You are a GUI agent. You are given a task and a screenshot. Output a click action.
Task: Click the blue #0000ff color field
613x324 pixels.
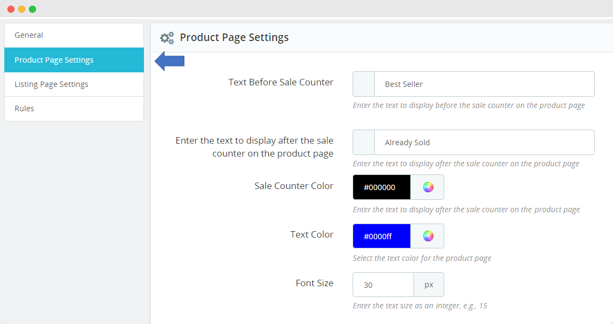coord(381,236)
